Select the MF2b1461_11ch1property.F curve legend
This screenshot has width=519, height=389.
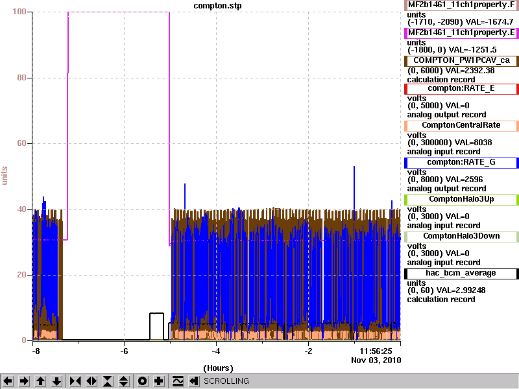(461, 5)
